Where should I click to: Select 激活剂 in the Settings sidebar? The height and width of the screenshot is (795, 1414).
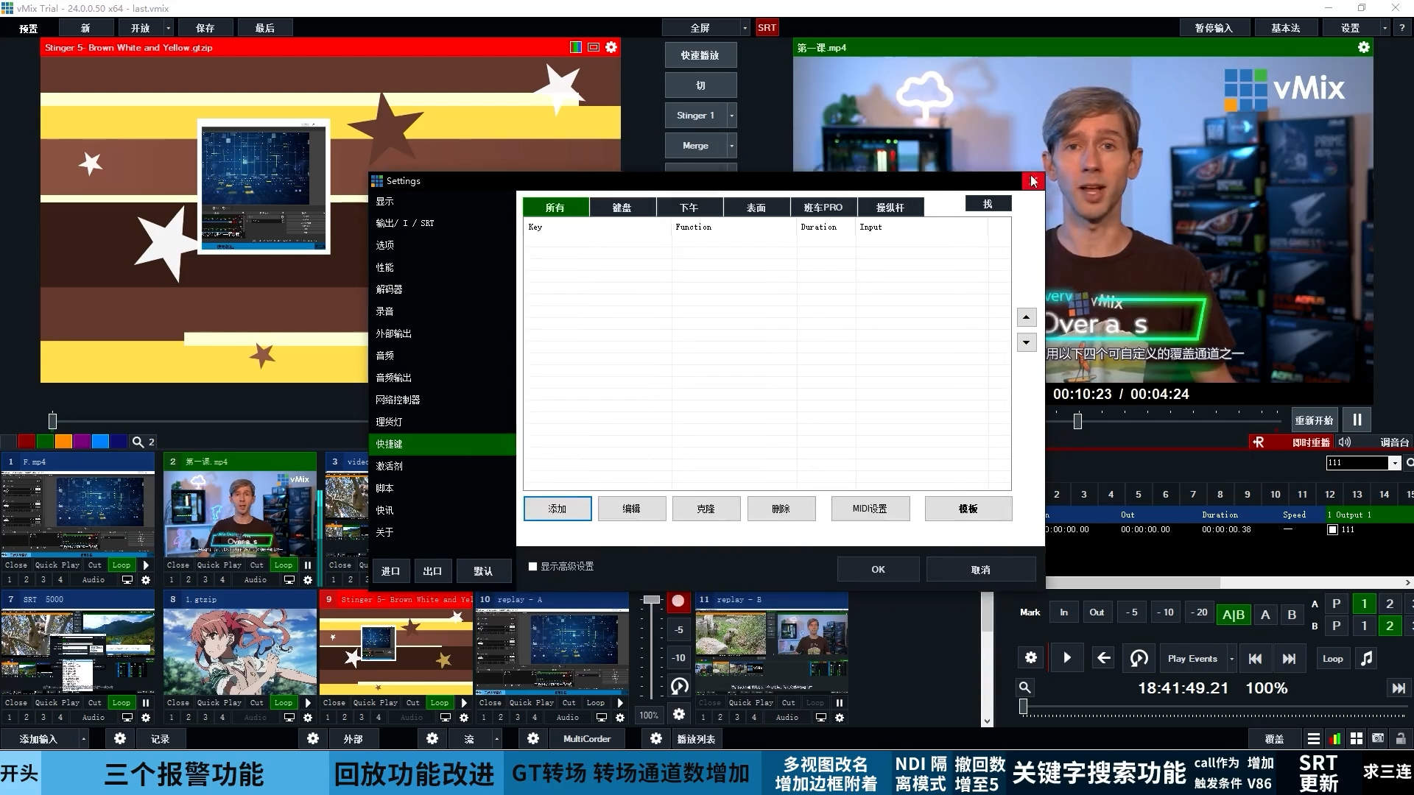click(x=390, y=466)
